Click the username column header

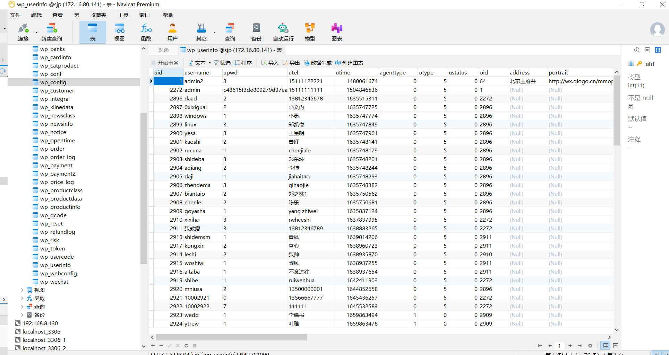coord(203,72)
